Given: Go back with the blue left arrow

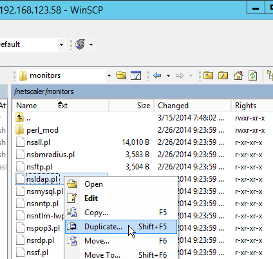Looking at the screenshot, I should 157,75.
